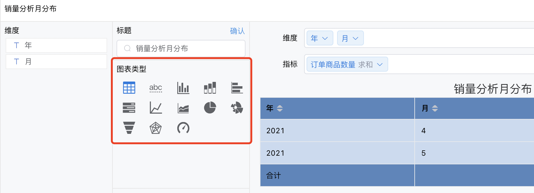
Task: Click the search icon in title field
Action: click(127, 48)
